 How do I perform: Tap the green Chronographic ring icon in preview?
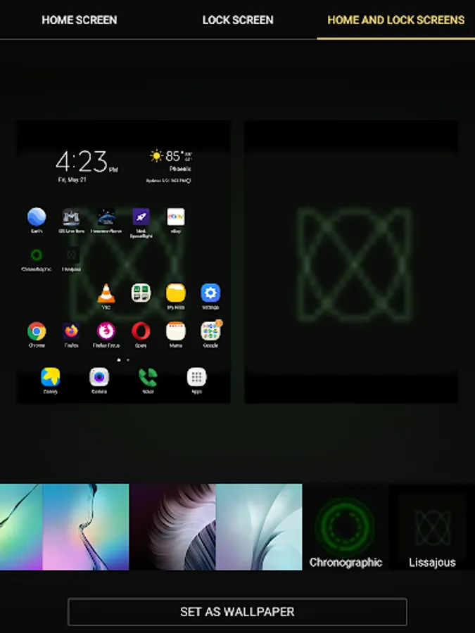[x=37, y=255]
